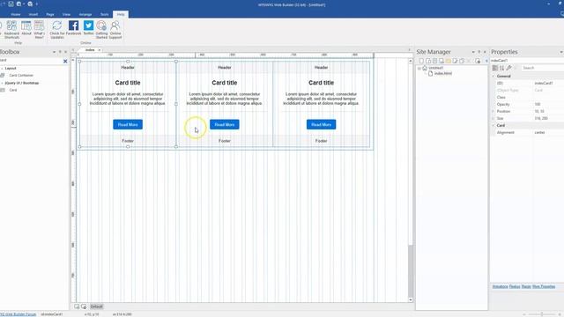
Task: Click the third card's Footer text
Action: [321, 141]
